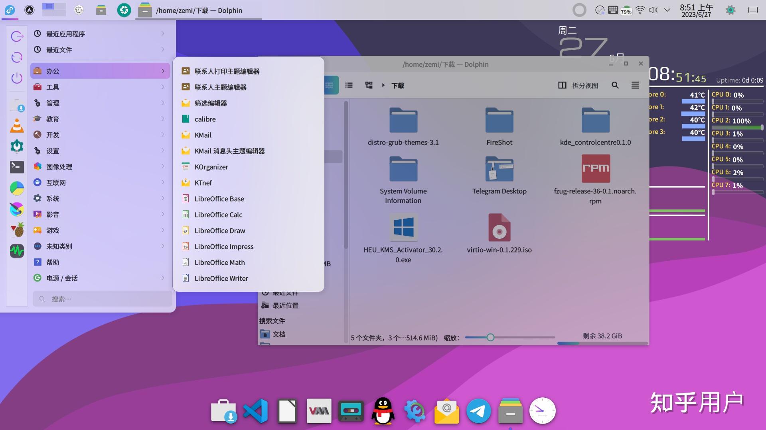This screenshot has width=766, height=430.
Task: Click the search icon in Dolphin toolbar
Action: [x=615, y=85]
